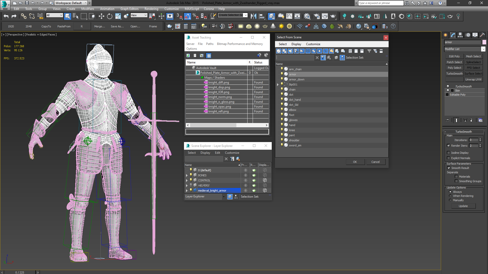Click the Select and Link chain icon
The image size is (488, 274).
coord(24,16)
